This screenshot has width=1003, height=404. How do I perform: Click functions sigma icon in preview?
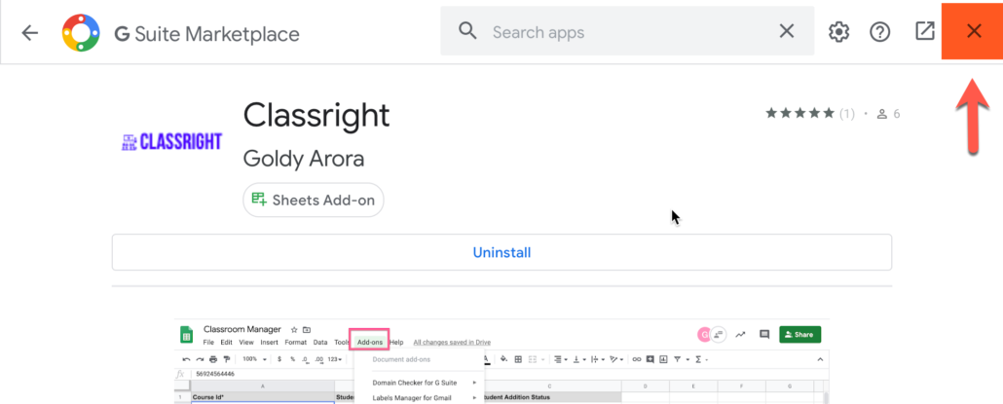click(698, 359)
